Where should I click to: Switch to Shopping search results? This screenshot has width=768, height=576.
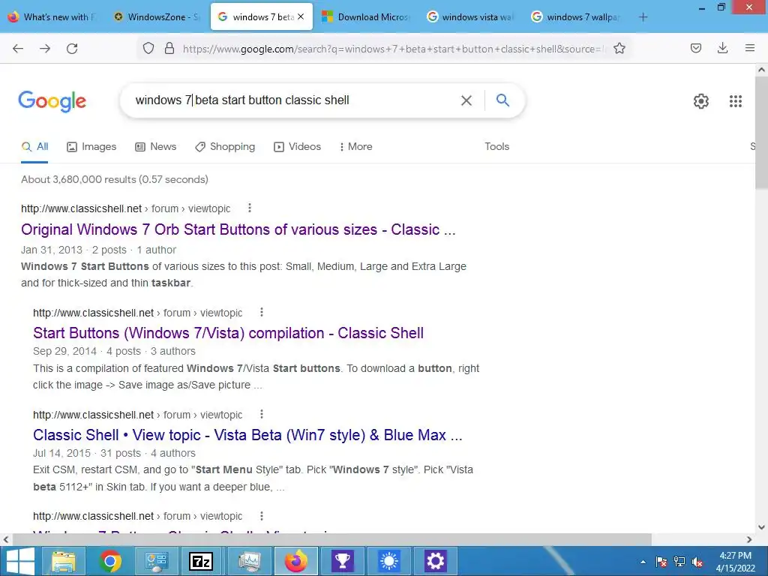pos(225,146)
